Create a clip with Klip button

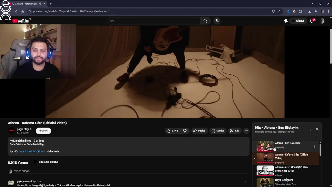234,131
